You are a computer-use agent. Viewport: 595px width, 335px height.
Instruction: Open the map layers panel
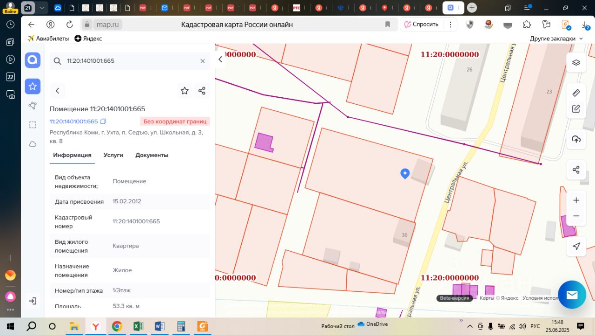tap(576, 62)
